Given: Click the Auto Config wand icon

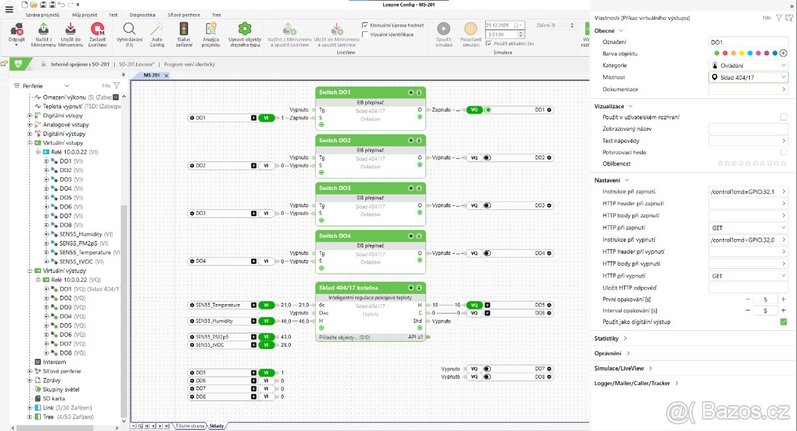Looking at the screenshot, I should click(157, 29).
